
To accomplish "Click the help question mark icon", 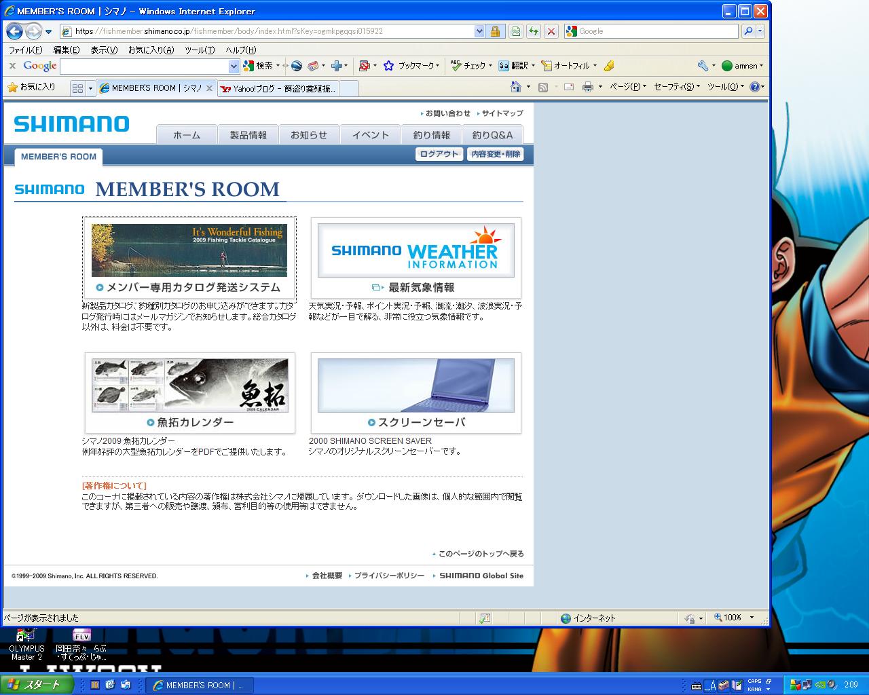I will pos(754,87).
